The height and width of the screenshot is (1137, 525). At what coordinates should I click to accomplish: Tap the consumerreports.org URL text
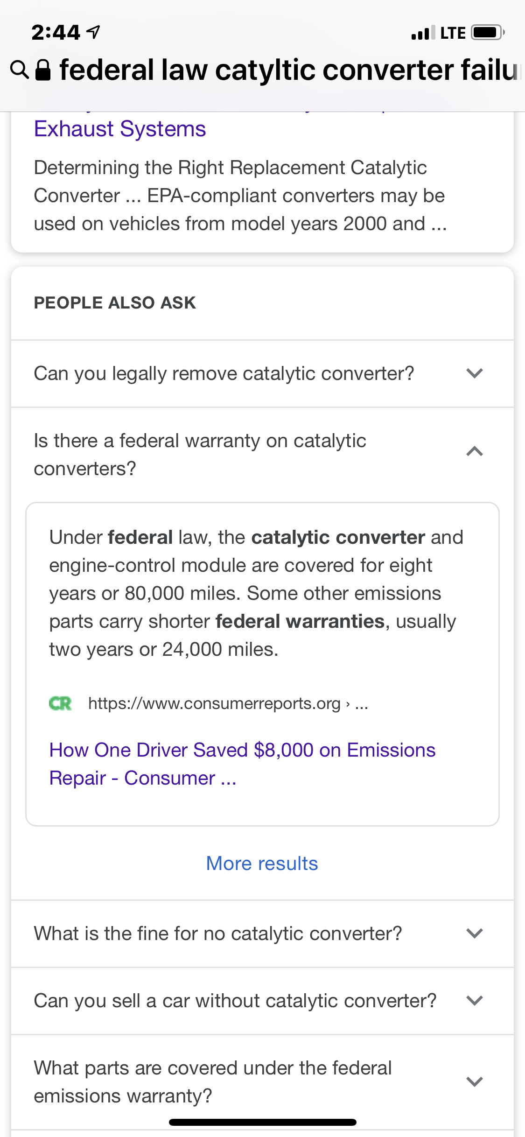coord(214,703)
